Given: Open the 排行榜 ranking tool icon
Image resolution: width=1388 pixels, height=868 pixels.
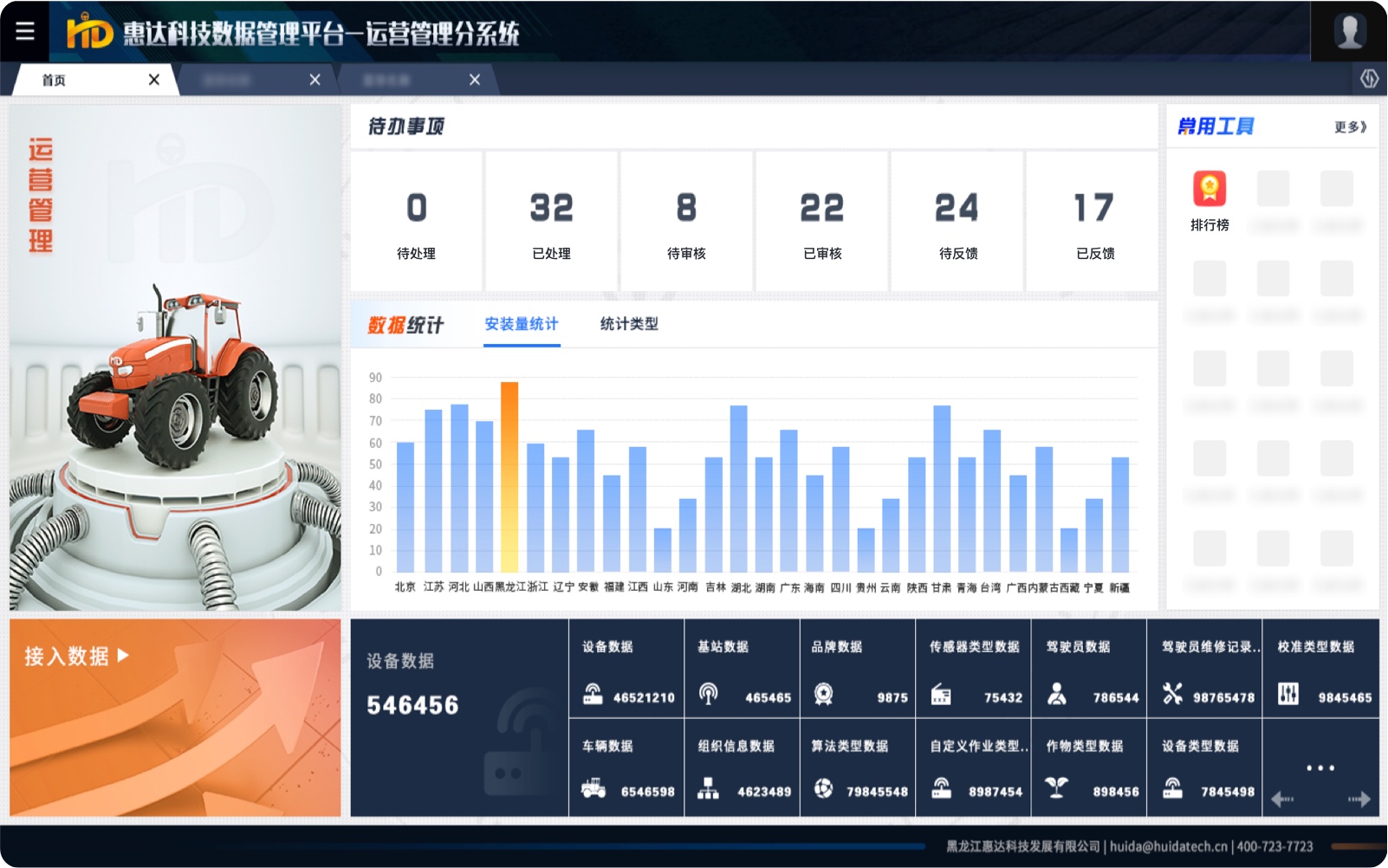Looking at the screenshot, I should tap(1210, 189).
